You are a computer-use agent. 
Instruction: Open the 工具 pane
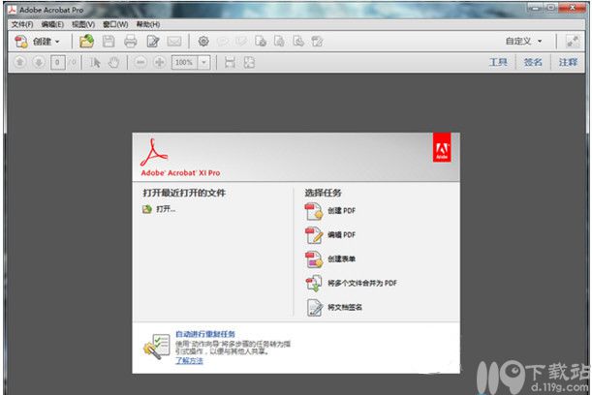click(498, 62)
